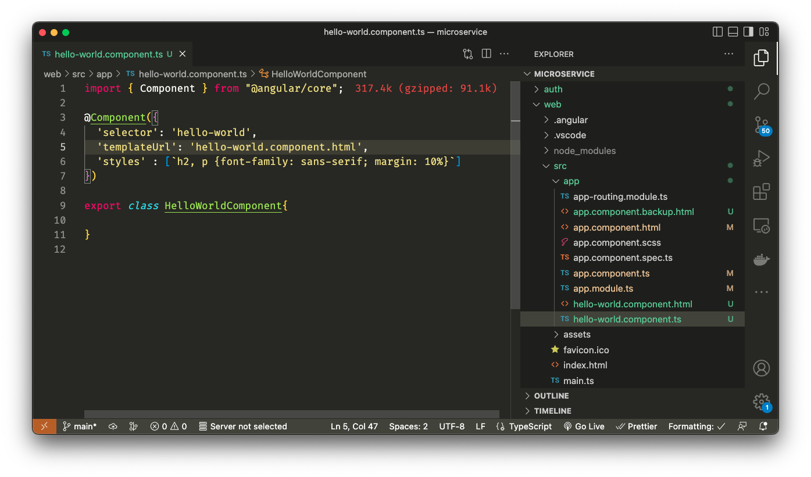Open the Run and Debug view
Image resolution: width=811 pixels, height=477 pixels.
pos(761,158)
